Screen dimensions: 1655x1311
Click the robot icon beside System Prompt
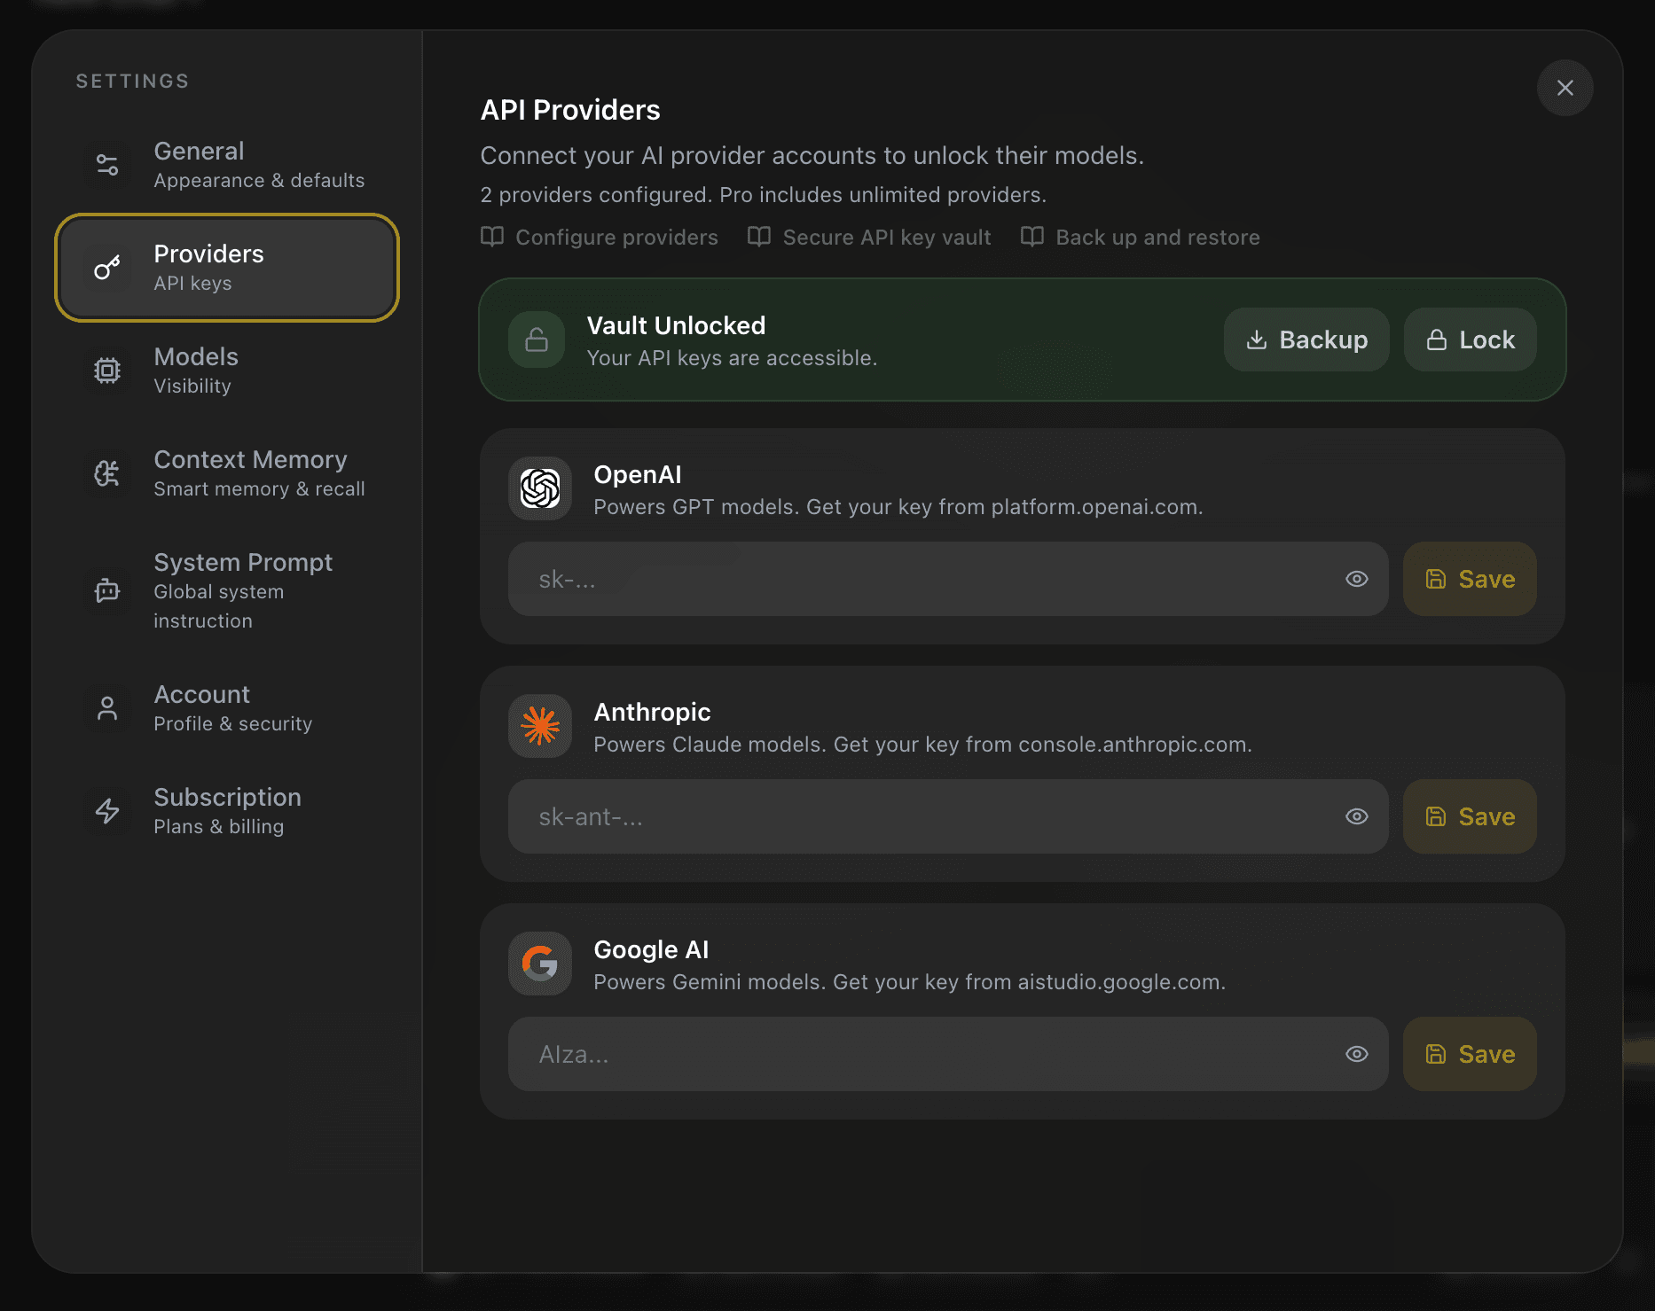pos(107,590)
